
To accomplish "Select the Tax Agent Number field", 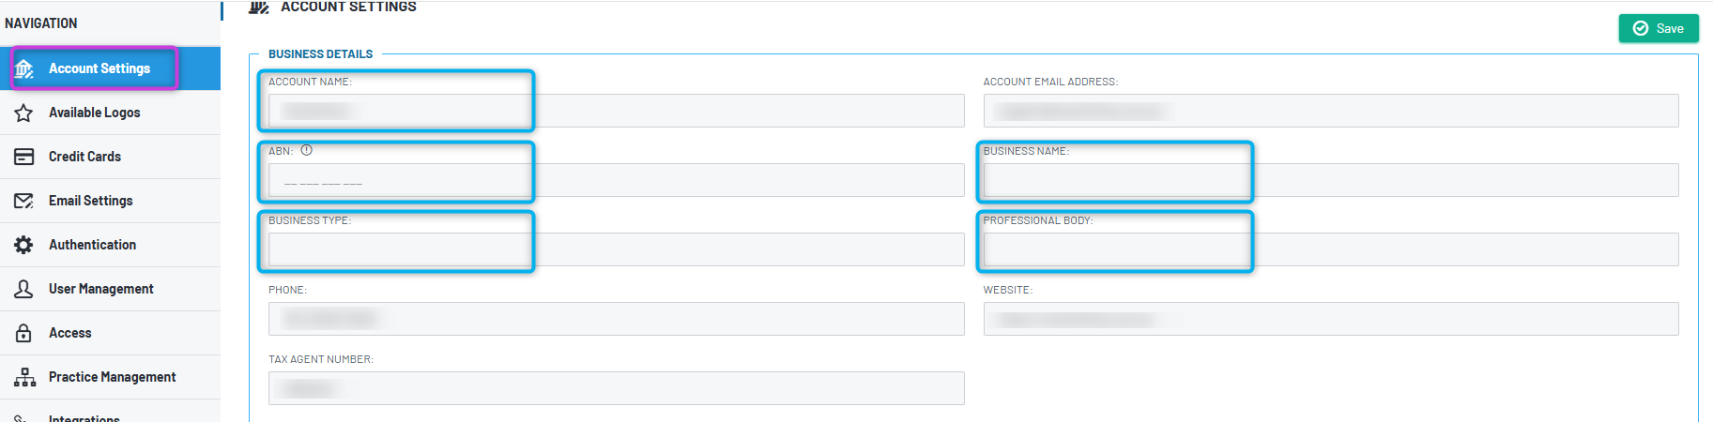I will click(616, 388).
